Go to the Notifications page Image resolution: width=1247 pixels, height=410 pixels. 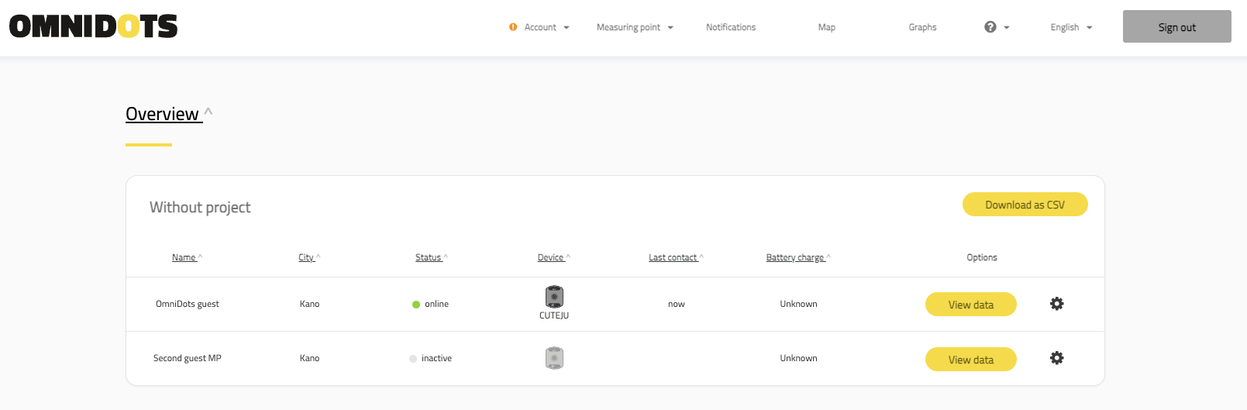point(730,27)
